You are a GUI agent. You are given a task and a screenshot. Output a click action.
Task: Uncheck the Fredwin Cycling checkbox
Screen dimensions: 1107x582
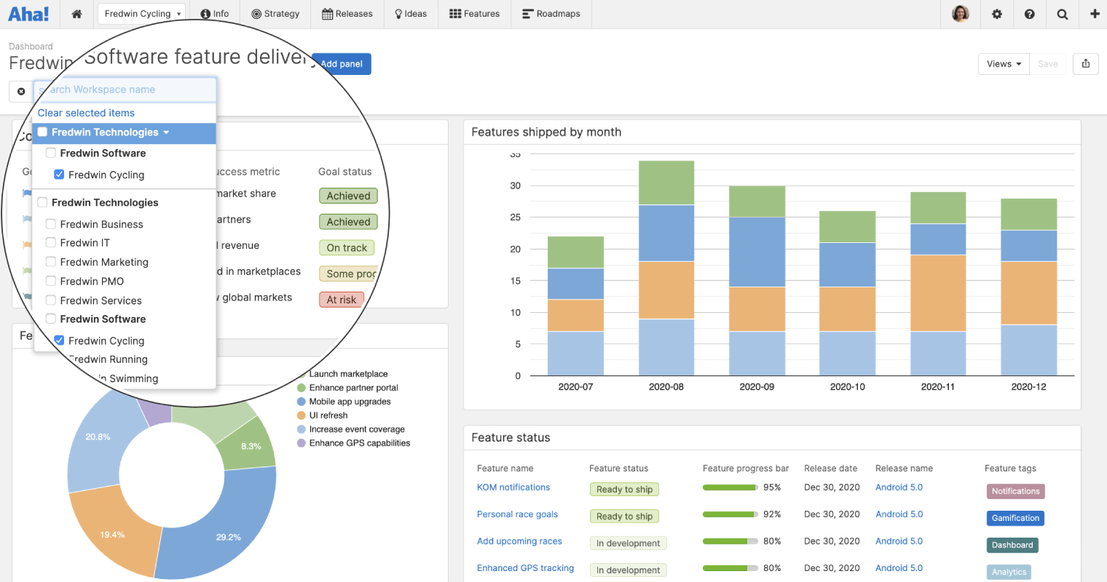click(x=59, y=175)
